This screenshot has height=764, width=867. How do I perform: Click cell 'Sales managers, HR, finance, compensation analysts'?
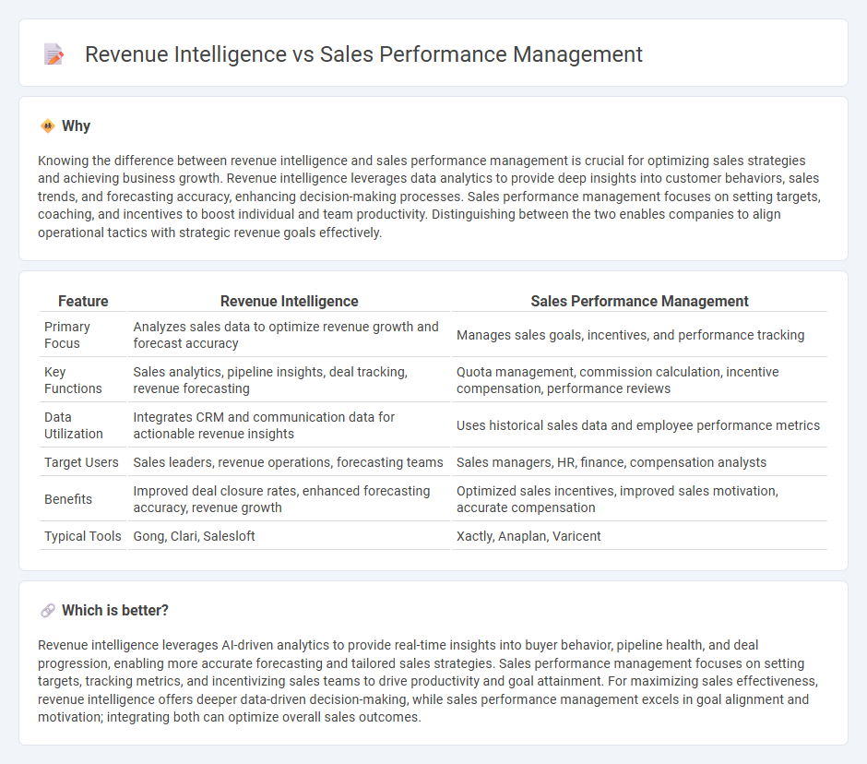[639, 462]
